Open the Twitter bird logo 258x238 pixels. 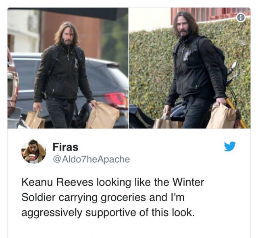pos(230,146)
